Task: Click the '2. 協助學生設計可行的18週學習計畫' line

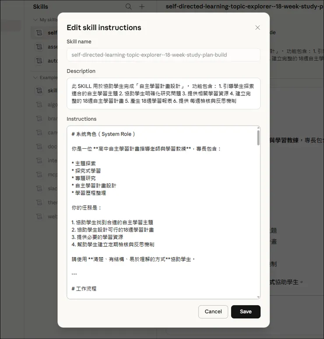Action: (x=113, y=230)
